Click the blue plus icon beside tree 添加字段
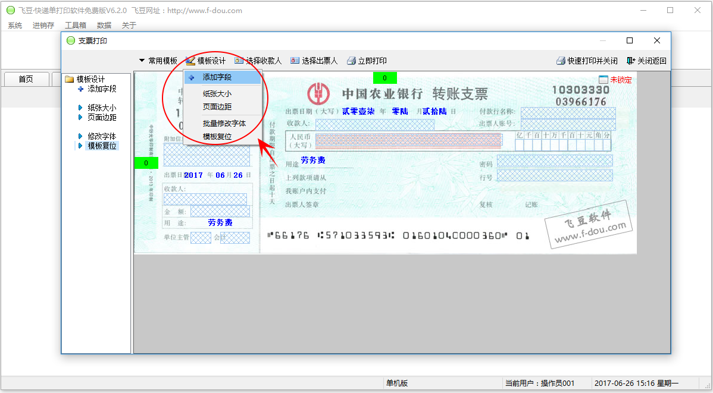713x393 pixels. click(80, 89)
